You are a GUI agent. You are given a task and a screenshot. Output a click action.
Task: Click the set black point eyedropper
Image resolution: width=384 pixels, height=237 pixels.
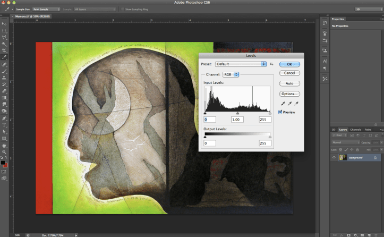pos(283,104)
